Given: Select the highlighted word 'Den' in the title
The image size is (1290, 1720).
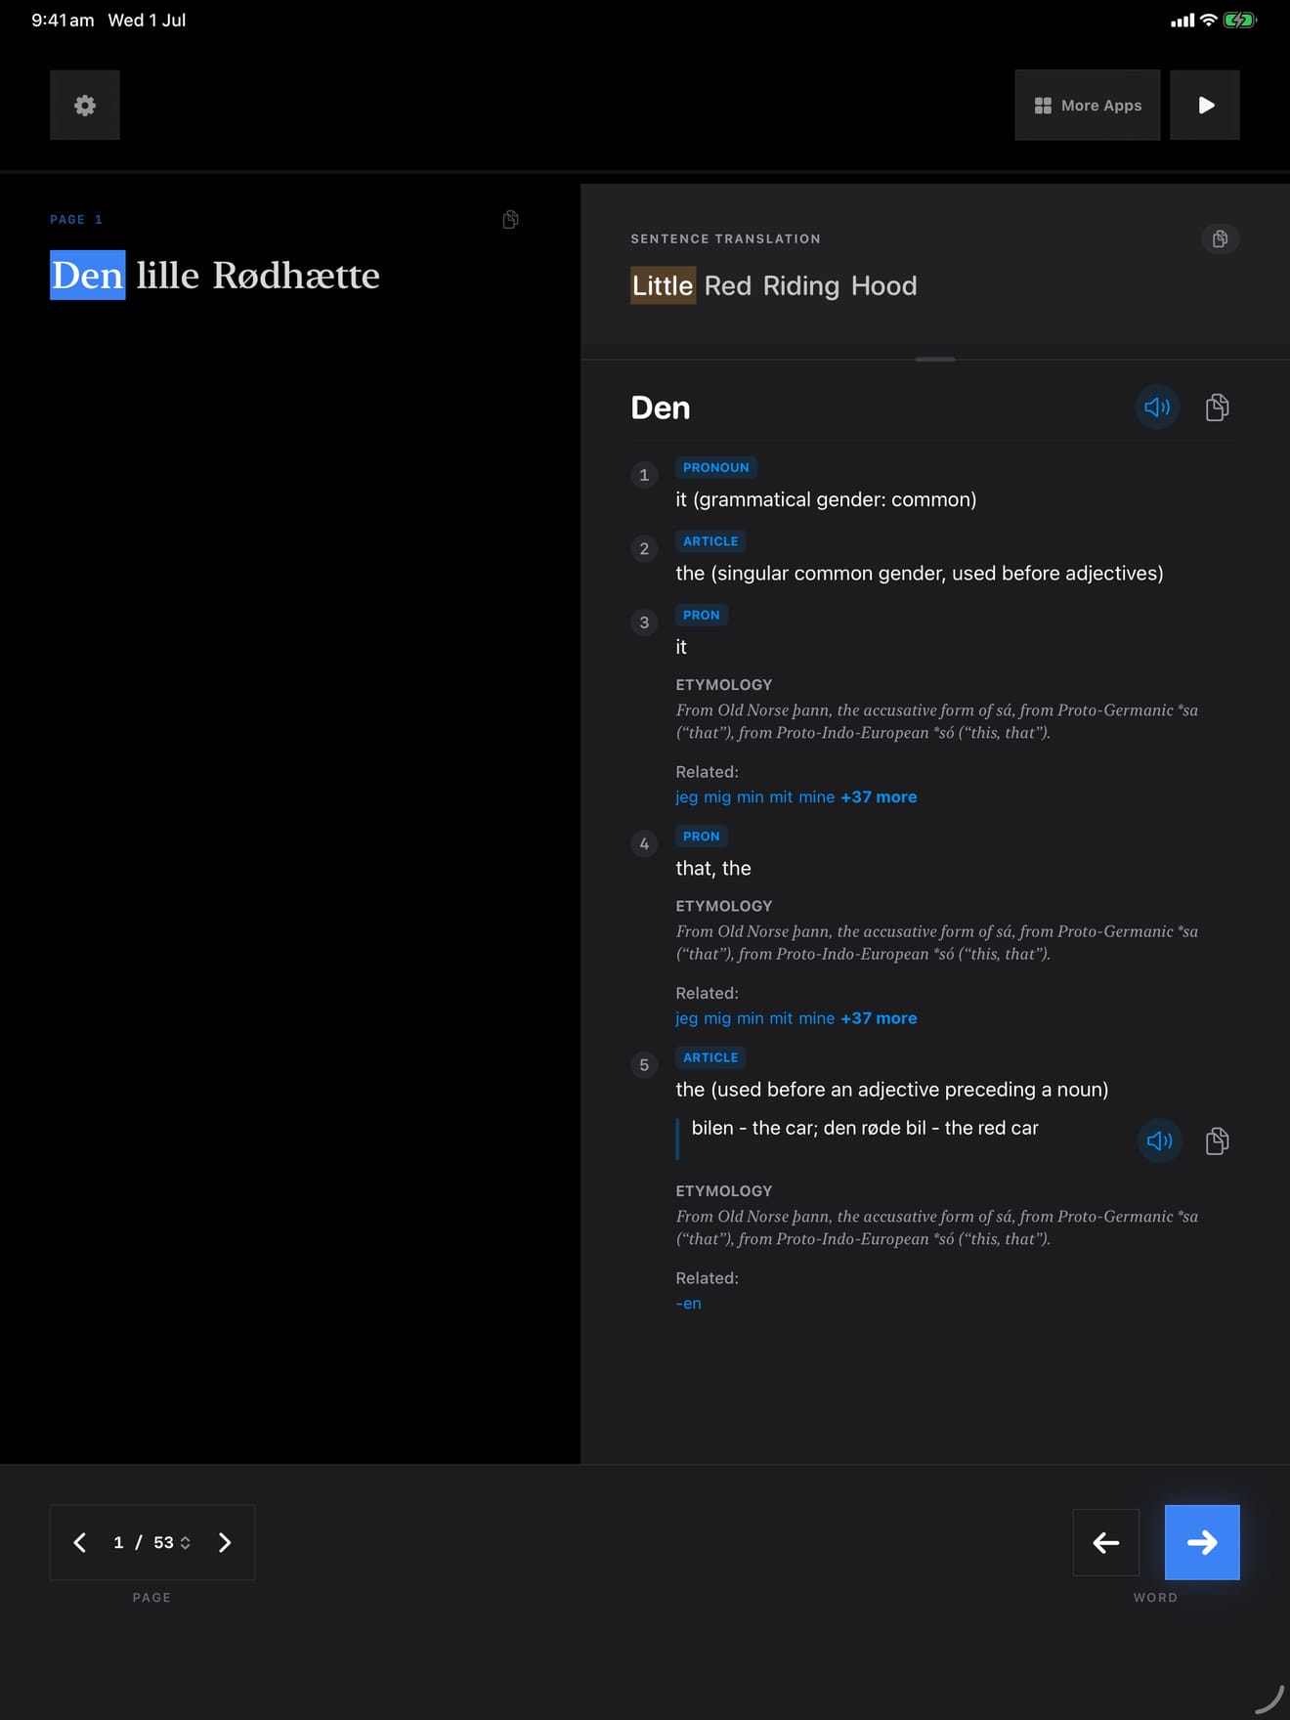Looking at the screenshot, I should pyautogui.click(x=87, y=276).
